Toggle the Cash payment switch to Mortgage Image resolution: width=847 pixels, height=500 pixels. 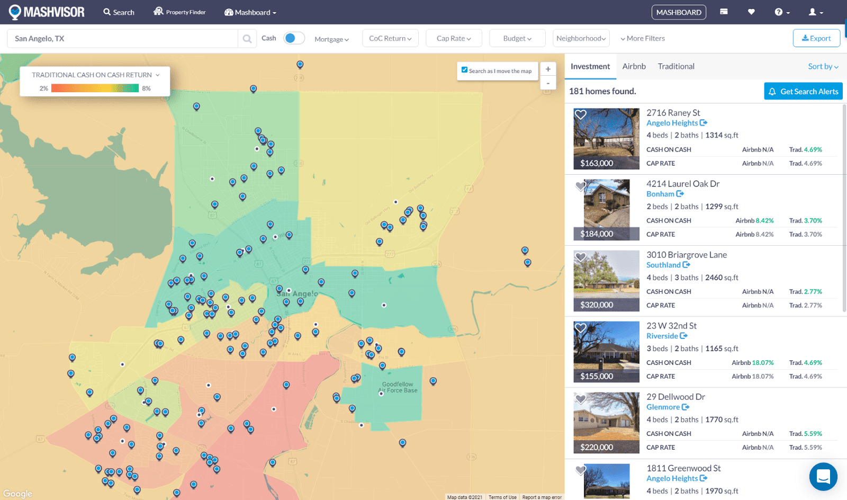click(294, 38)
